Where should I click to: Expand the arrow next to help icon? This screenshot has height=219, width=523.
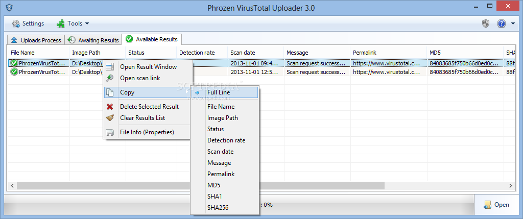[513, 23]
